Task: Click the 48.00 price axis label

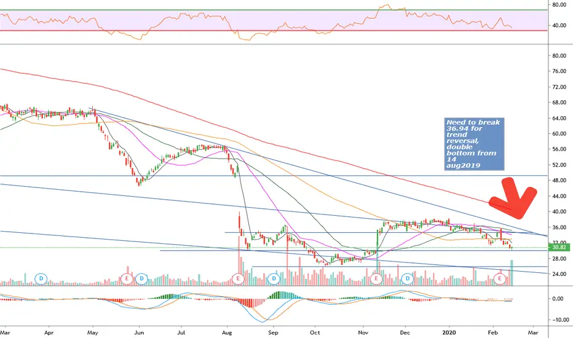Action: (x=559, y=181)
